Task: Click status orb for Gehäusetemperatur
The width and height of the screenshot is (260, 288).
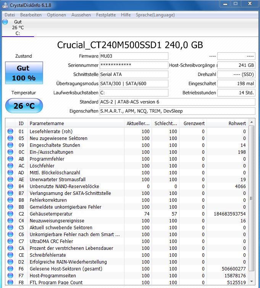Action: 10,214
